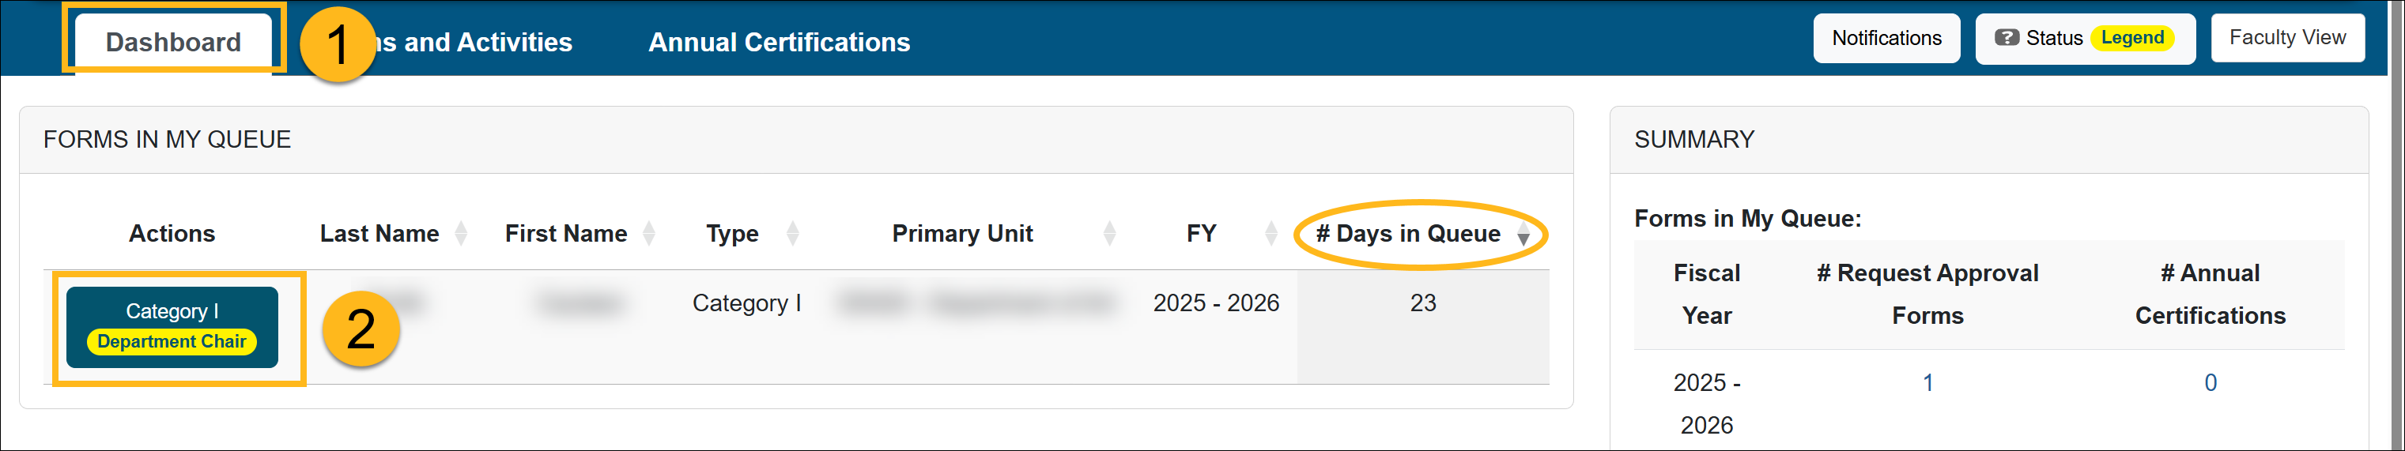
Task: Click the yellow Legend badge
Action: (2132, 38)
